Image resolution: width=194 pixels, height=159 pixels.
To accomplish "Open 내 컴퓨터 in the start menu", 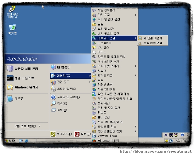I will 61,67.
